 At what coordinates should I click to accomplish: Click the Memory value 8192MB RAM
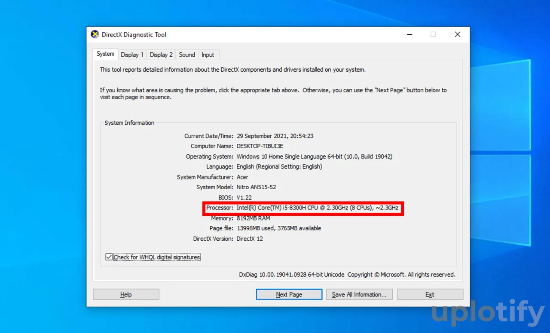pyautogui.click(x=253, y=218)
